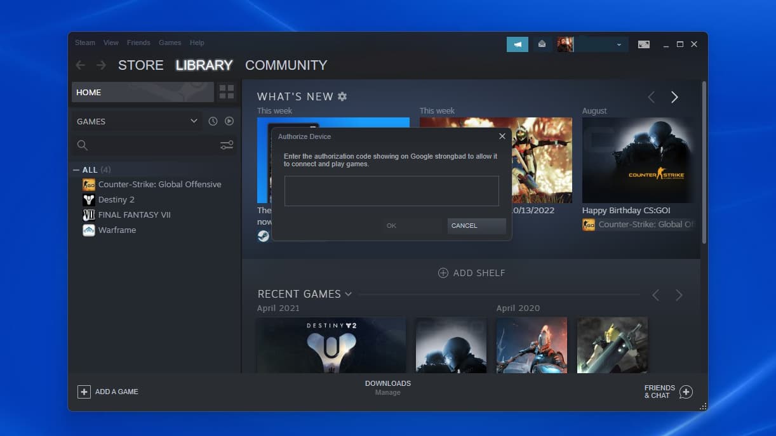
Task: Open the GAMES category dropdown
Action: pyautogui.click(x=192, y=121)
